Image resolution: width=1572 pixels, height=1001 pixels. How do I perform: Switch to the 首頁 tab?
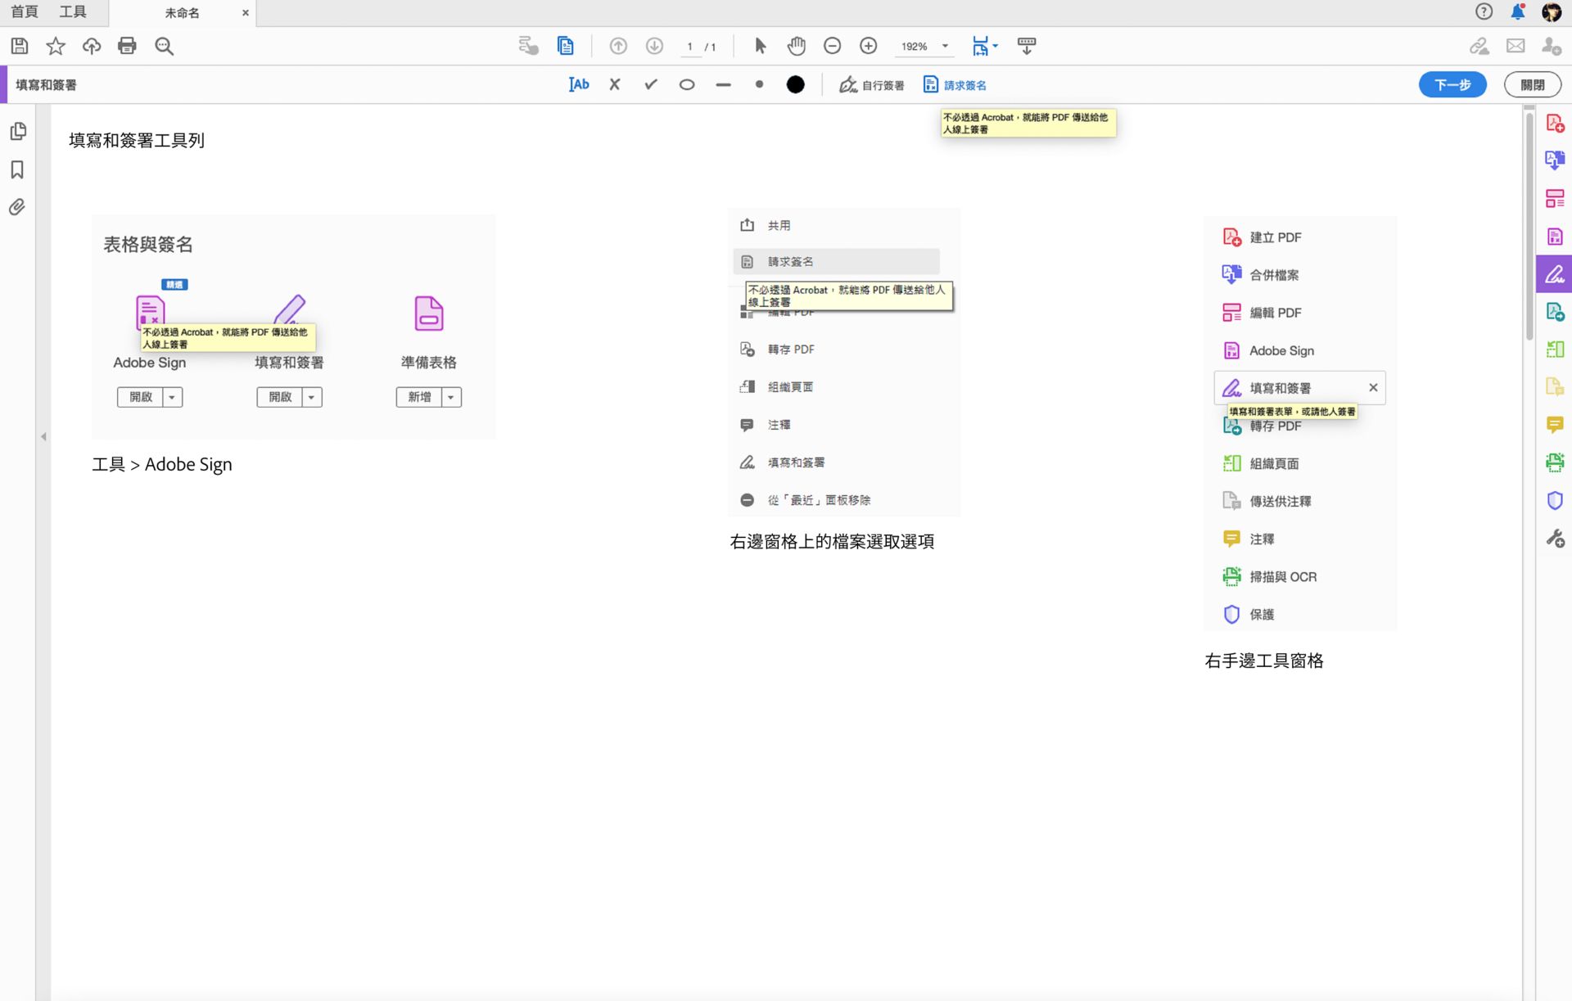tap(25, 12)
